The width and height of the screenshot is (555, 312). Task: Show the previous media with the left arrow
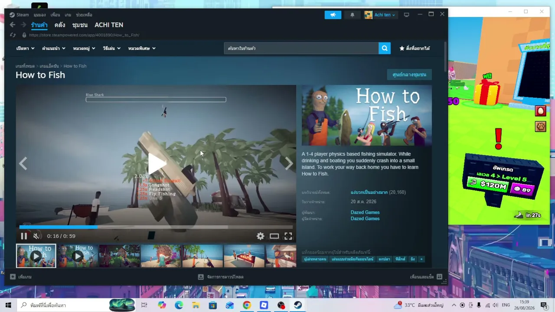(x=23, y=163)
